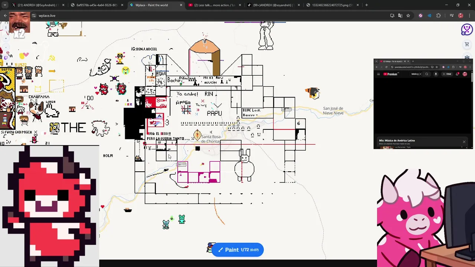Switch to the Less talk... more action tab
Image resolution: width=475 pixels, height=267 pixels.
214,5
